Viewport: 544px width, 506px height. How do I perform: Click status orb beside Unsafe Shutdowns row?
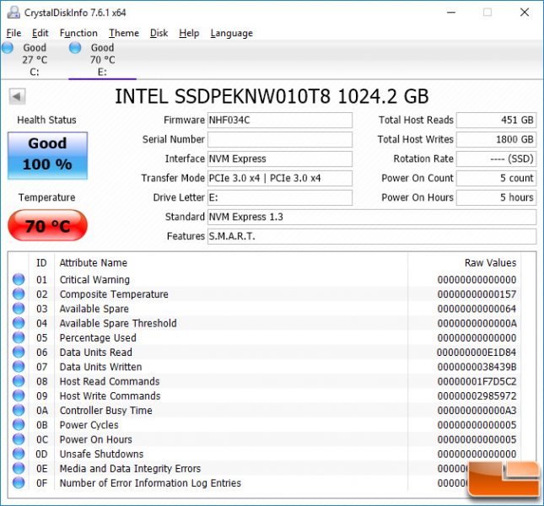[19, 454]
